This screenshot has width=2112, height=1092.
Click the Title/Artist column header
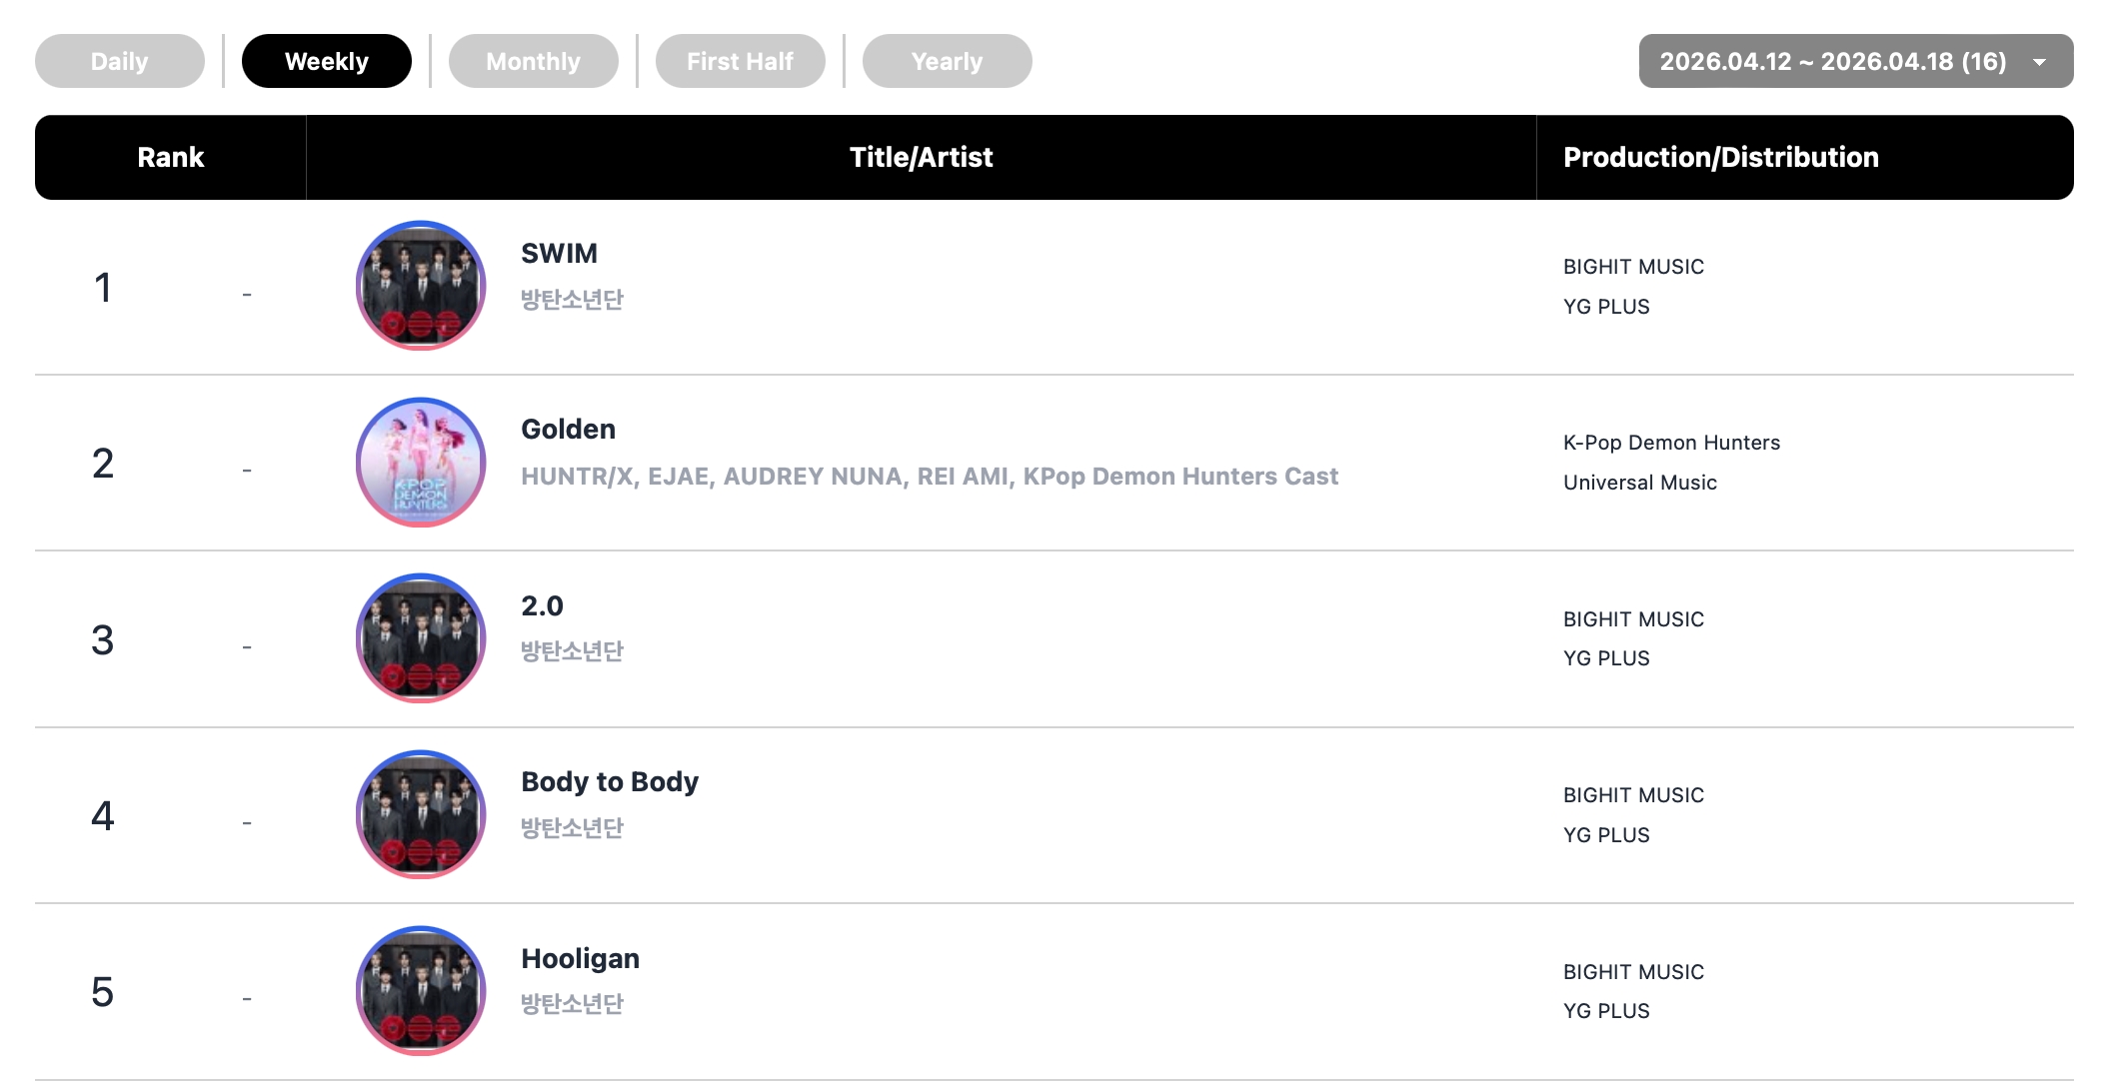pos(921,157)
